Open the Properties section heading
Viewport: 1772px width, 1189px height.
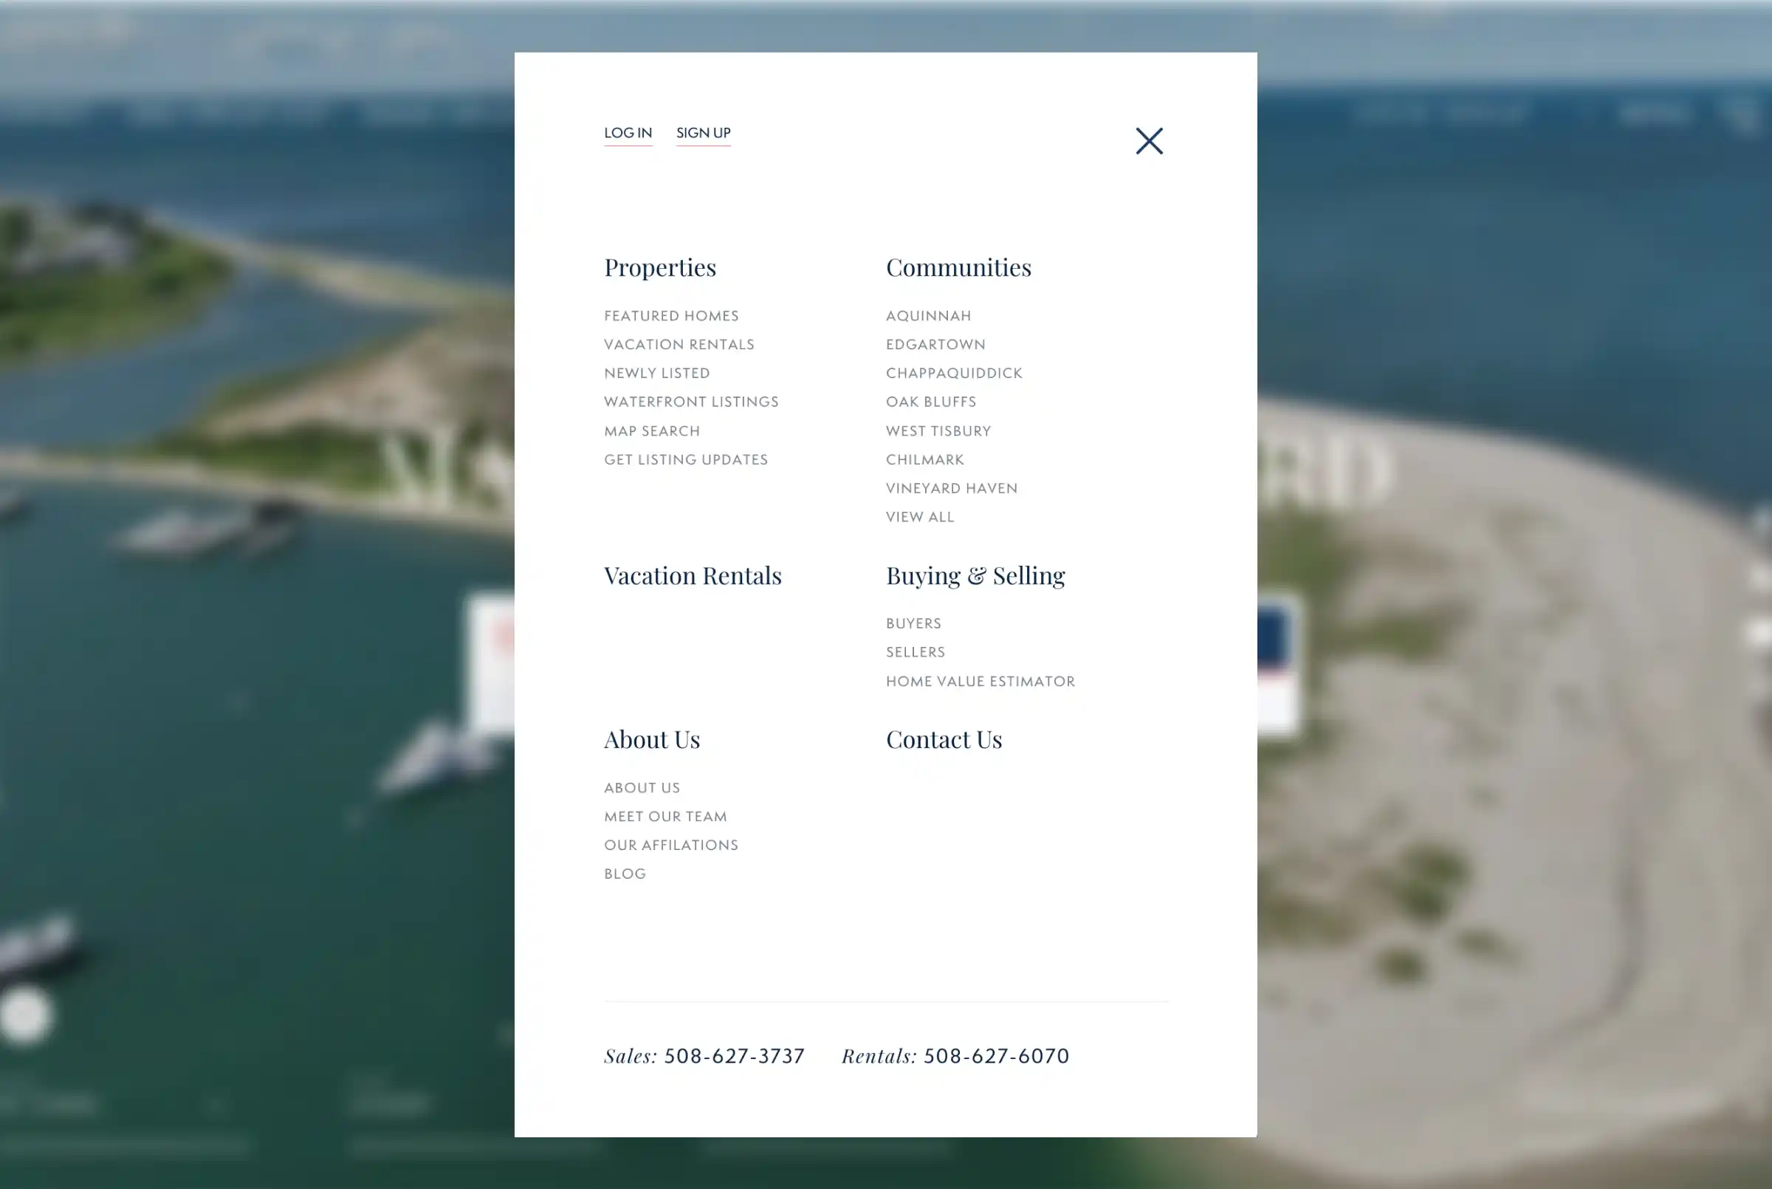tap(660, 267)
